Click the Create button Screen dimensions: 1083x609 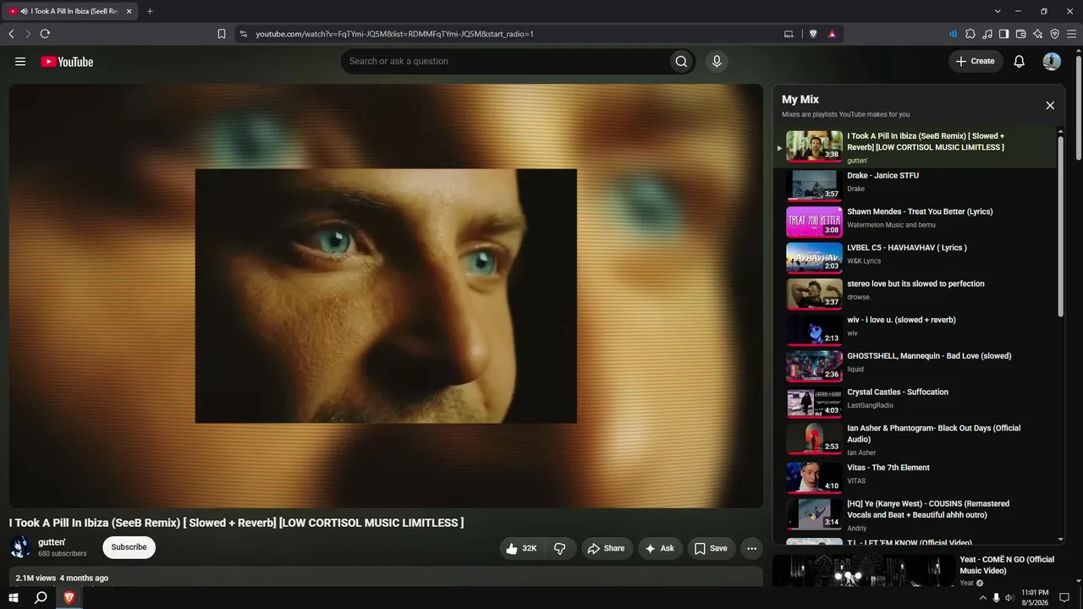(x=976, y=61)
